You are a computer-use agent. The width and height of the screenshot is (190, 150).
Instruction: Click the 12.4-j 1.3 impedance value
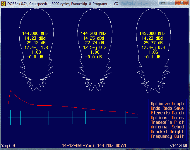click(x=36, y=48)
